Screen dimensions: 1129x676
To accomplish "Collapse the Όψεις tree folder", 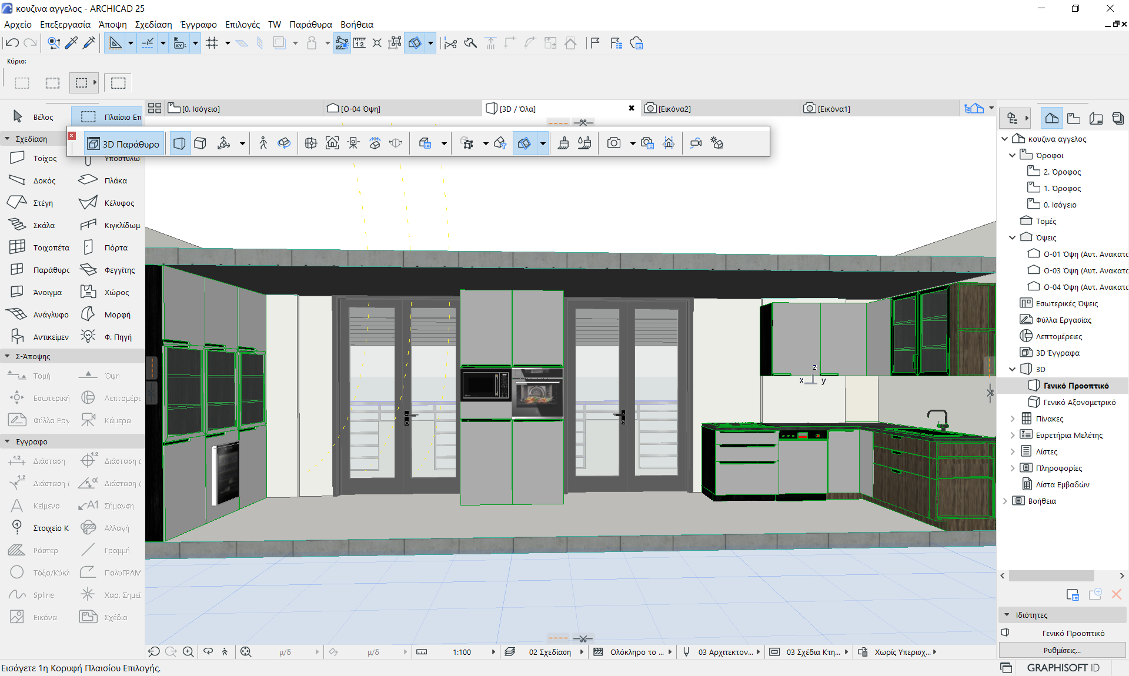I will point(1012,237).
